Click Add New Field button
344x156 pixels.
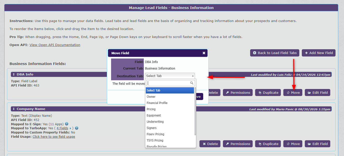[319, 53]
